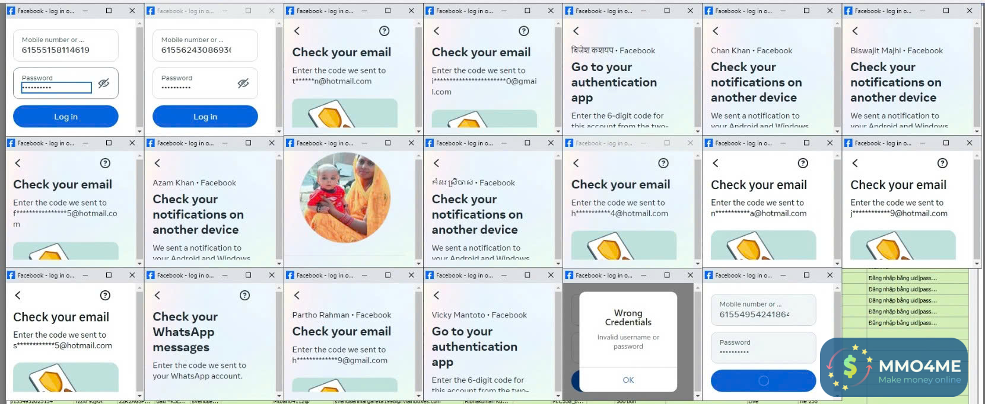This screenshot has width=985, height=404.
Task: Click the MMO4ME logo
Action: click(x=894, y=367)
